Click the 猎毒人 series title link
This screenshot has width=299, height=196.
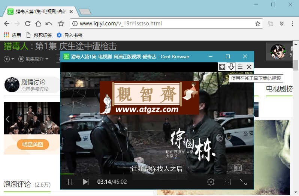pyautogui.click(x=16, y=46)
